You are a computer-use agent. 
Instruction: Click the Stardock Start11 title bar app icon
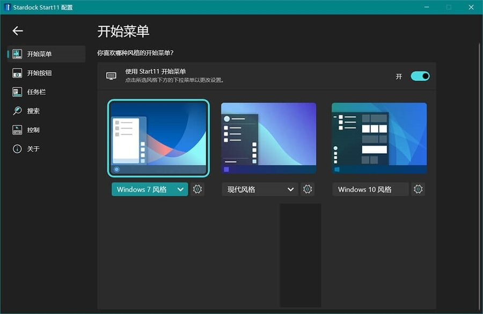click(8, 7)
